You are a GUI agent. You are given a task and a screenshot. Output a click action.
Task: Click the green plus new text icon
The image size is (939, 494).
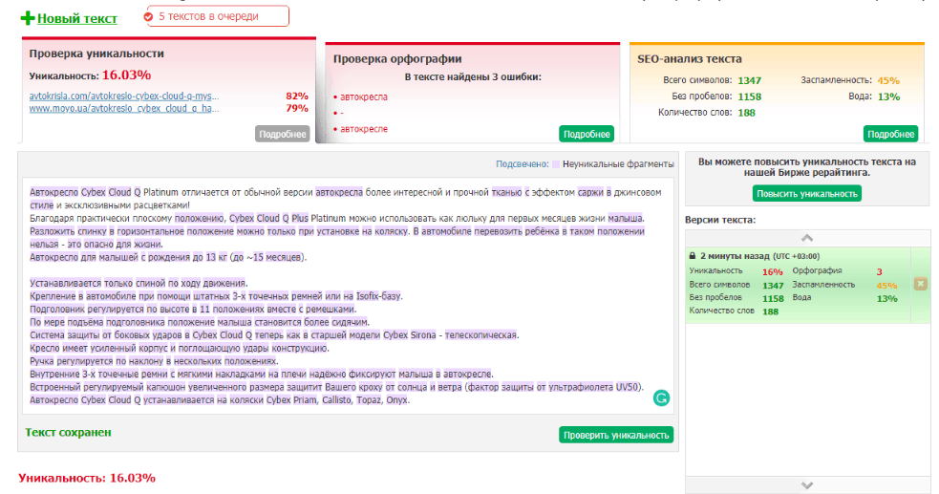point(27,18)
